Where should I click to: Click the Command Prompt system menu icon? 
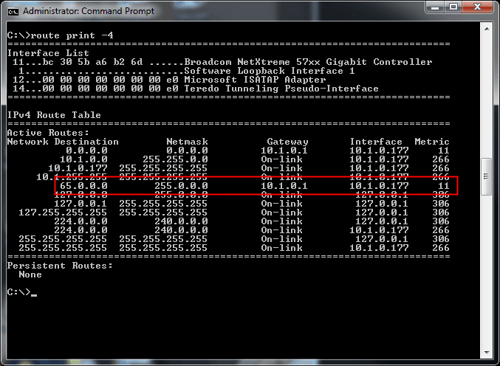(13, 12)
